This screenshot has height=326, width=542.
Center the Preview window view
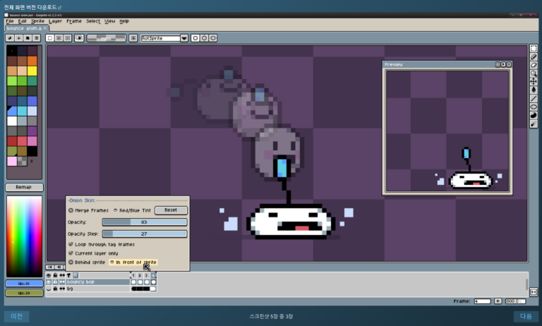point(498,64)
